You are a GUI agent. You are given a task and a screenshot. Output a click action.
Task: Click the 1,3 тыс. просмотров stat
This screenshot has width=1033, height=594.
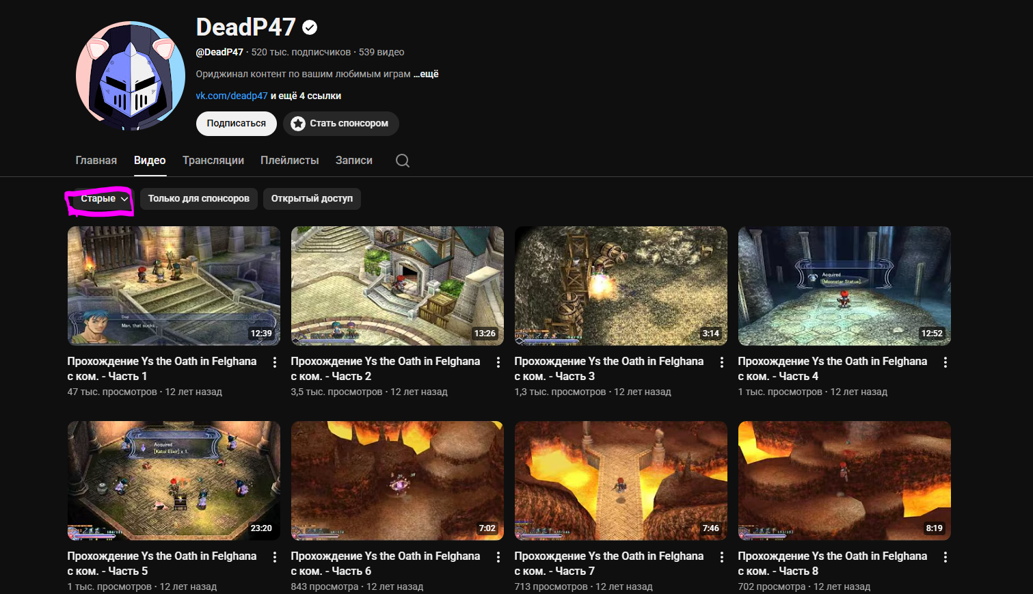560,392
